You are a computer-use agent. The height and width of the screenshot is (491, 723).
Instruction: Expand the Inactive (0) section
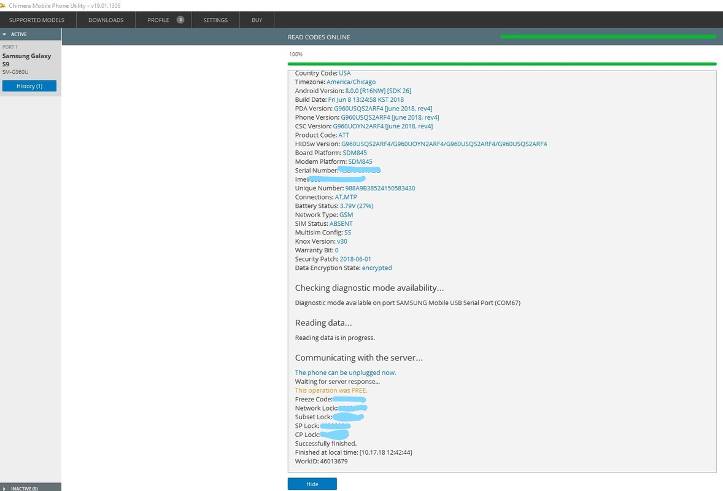pos(31,488)
